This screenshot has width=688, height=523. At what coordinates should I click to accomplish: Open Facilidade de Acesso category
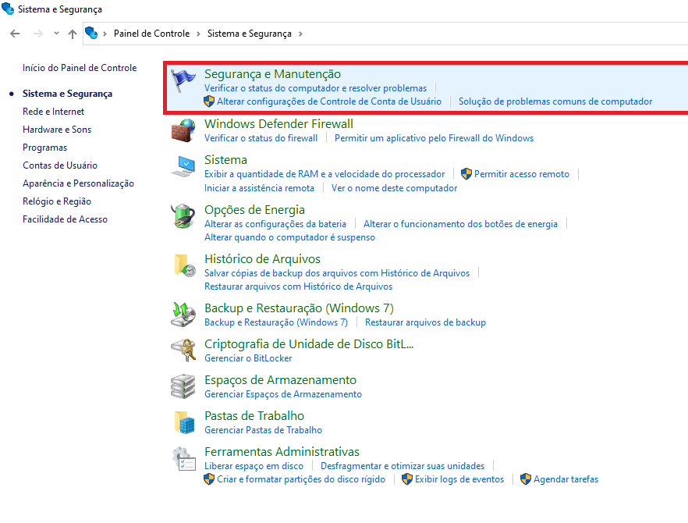point(65,219)
